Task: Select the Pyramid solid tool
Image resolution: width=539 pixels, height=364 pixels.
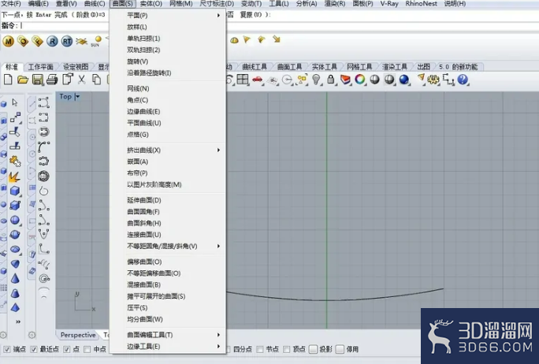Action: [x=15, y=307]
